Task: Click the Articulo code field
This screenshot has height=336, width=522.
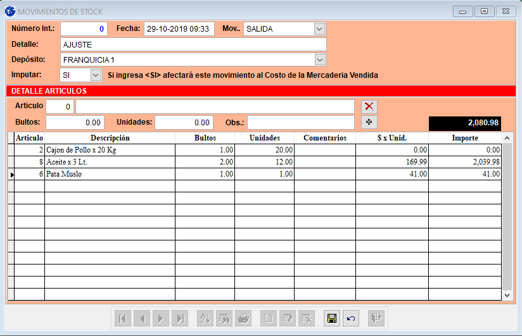Action: (60, 107)
